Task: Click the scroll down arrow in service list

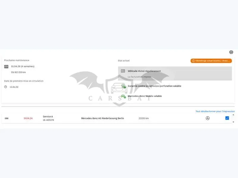Action: (x=233, y=122)
